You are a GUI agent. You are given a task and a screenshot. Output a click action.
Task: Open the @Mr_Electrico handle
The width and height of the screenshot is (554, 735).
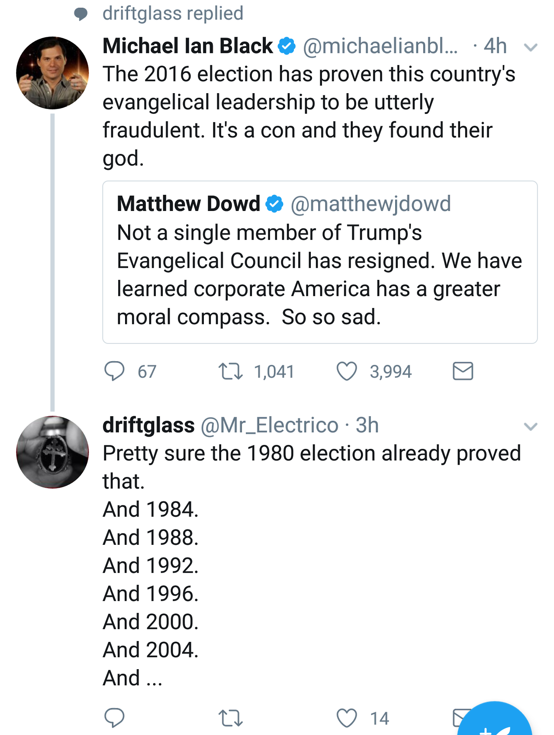click(269, 425)
